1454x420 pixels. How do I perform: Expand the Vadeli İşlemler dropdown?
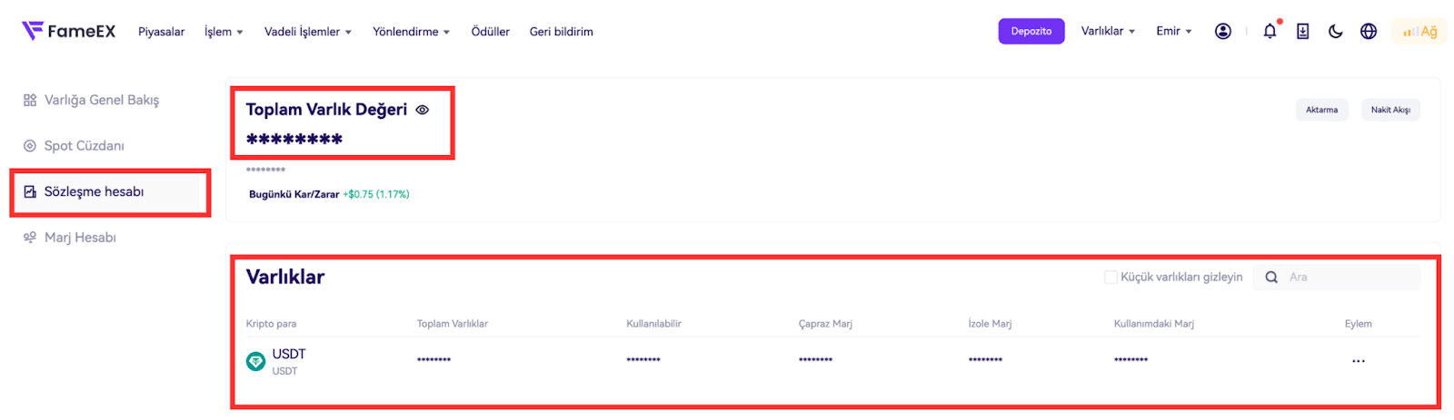pos(307,32)
